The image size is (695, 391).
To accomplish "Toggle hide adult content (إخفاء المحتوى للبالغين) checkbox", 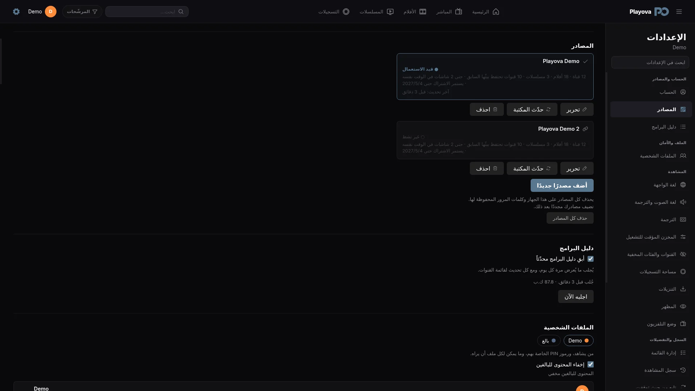I will tap(590, 365).
